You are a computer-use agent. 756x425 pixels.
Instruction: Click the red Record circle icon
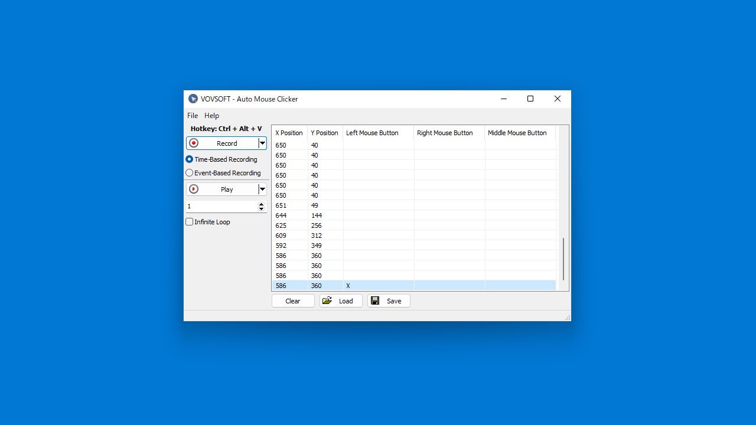pyautogui.click(x=194, y=143)
